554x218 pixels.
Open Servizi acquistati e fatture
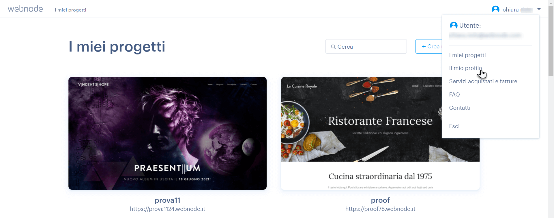pyautogui.click(x=483, y=81)
